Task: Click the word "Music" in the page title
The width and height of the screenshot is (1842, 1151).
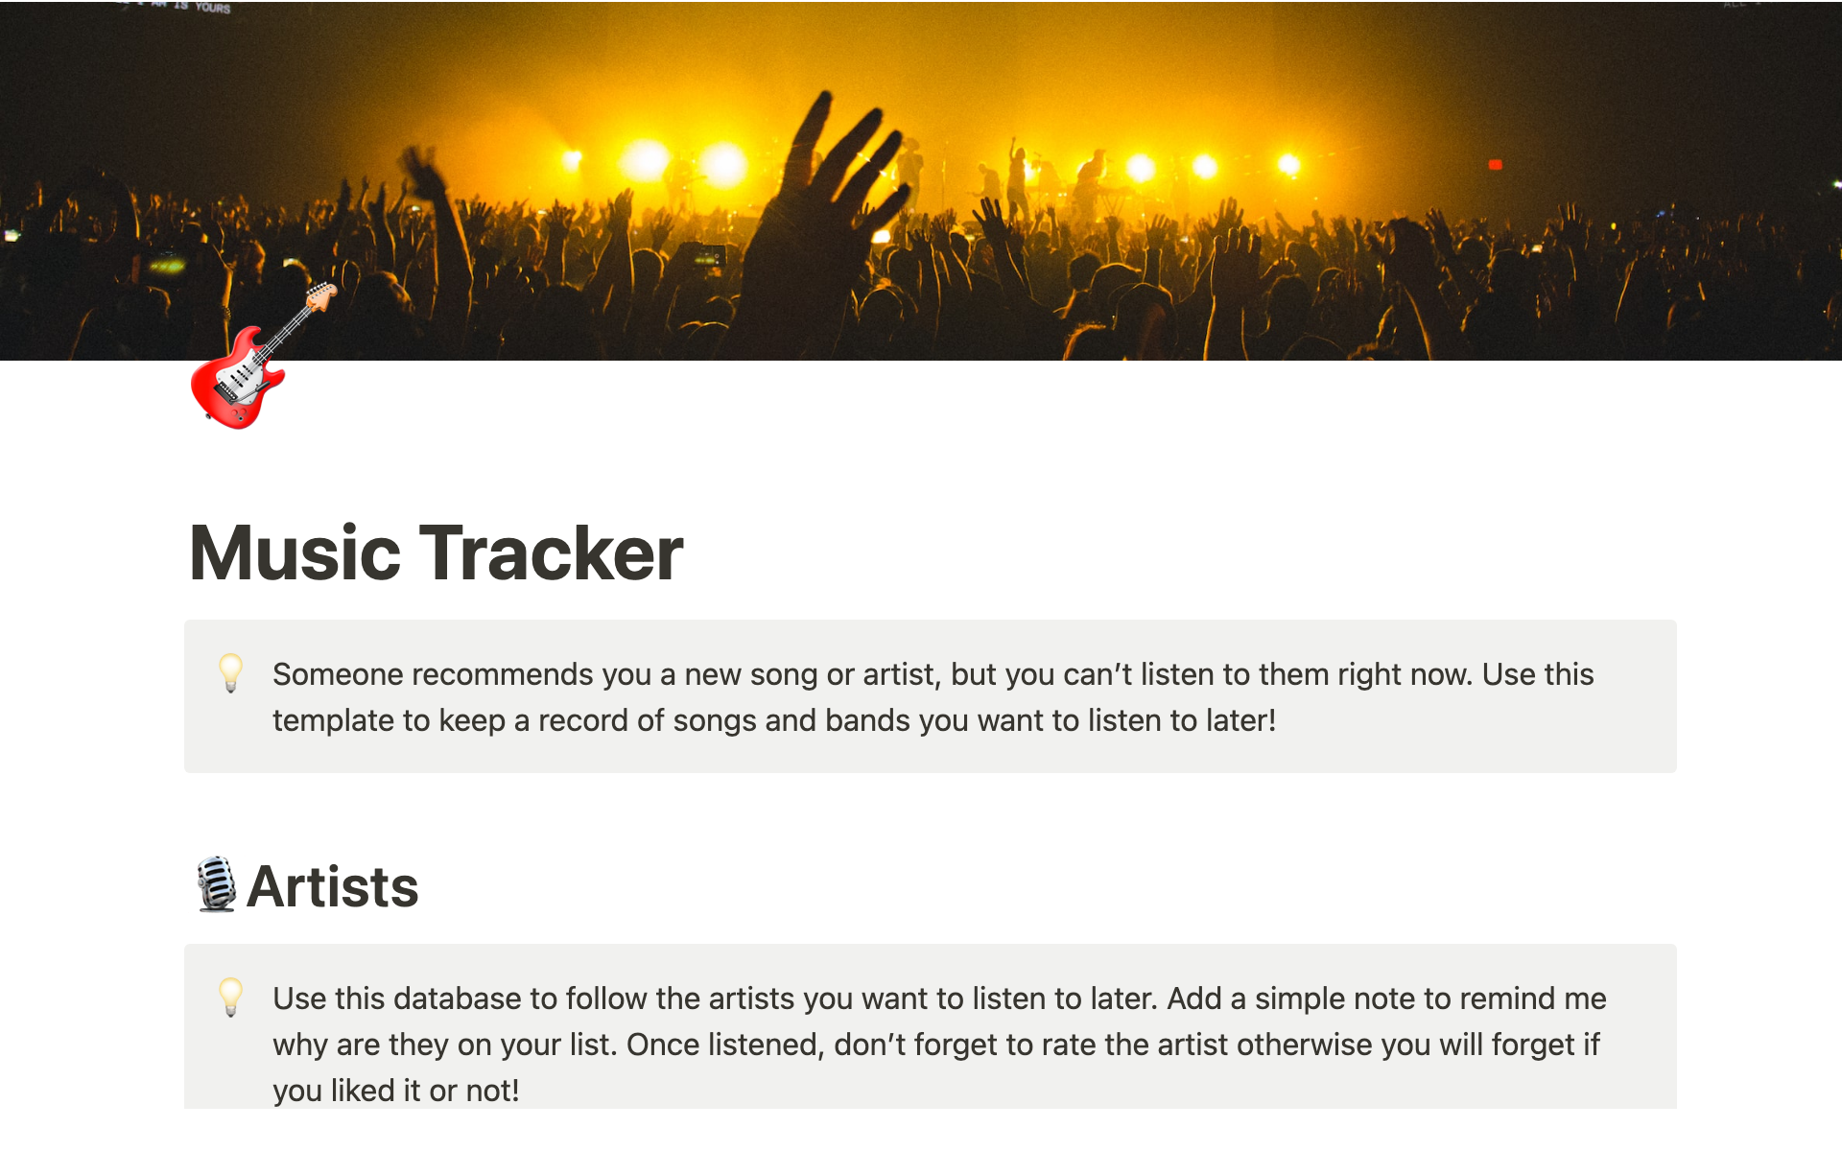Action: tap(294, 553)
